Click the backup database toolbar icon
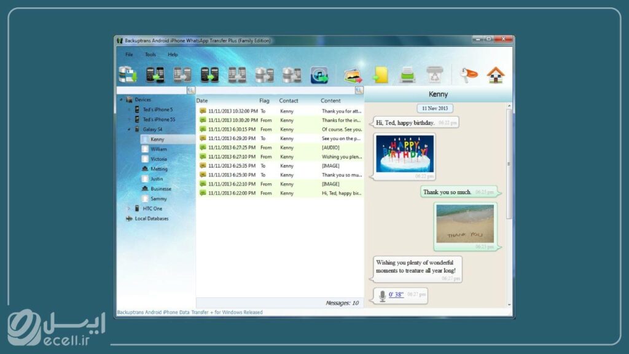Image resolution: width=629 pixels, height=354 pixels. point(128,74)
